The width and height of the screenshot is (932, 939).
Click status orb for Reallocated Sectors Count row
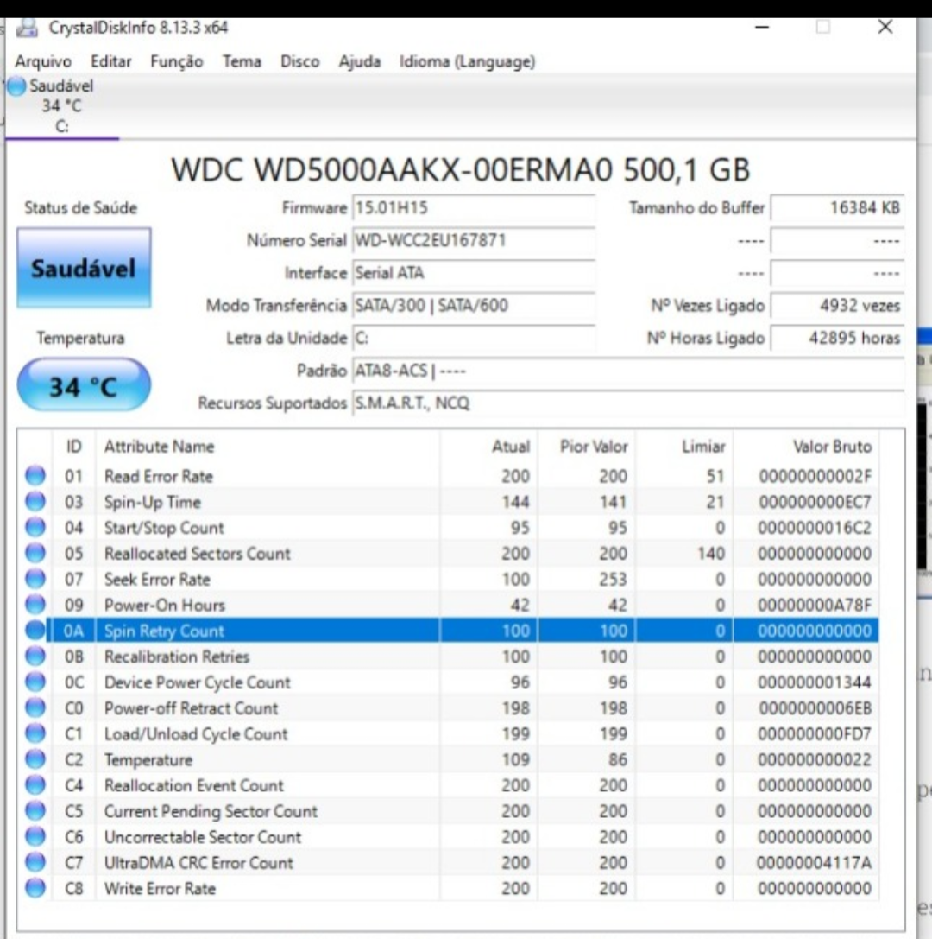pos(35,554)
